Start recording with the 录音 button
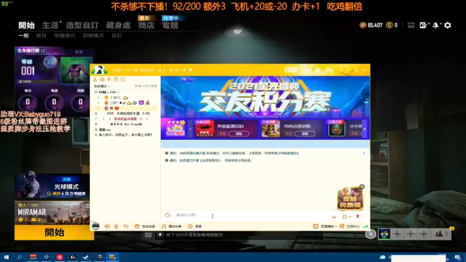This screenshot has width=466, height=262. [x=195, y=226]
